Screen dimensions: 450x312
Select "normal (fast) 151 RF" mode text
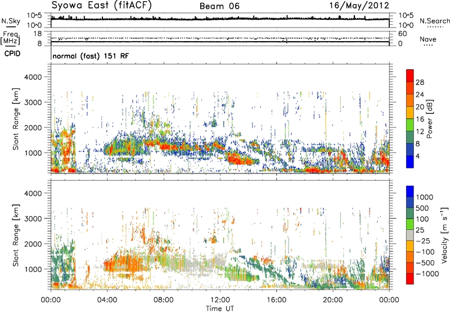(91, 56)
